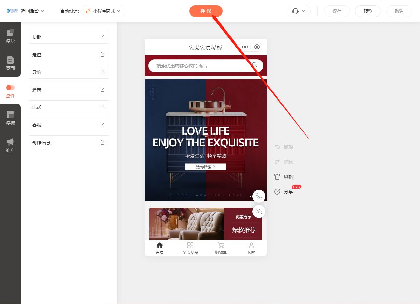
Task: Click the edit icon for 电话
Action: pyautogui.click(x=102, y=107)
